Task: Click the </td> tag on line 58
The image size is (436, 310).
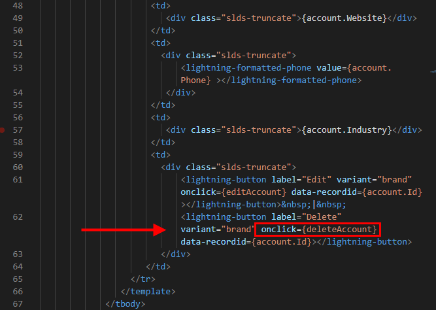Action: pos(163,142)
